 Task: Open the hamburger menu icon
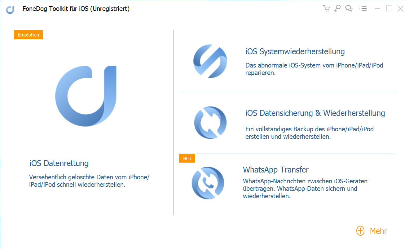click(363, 9)
